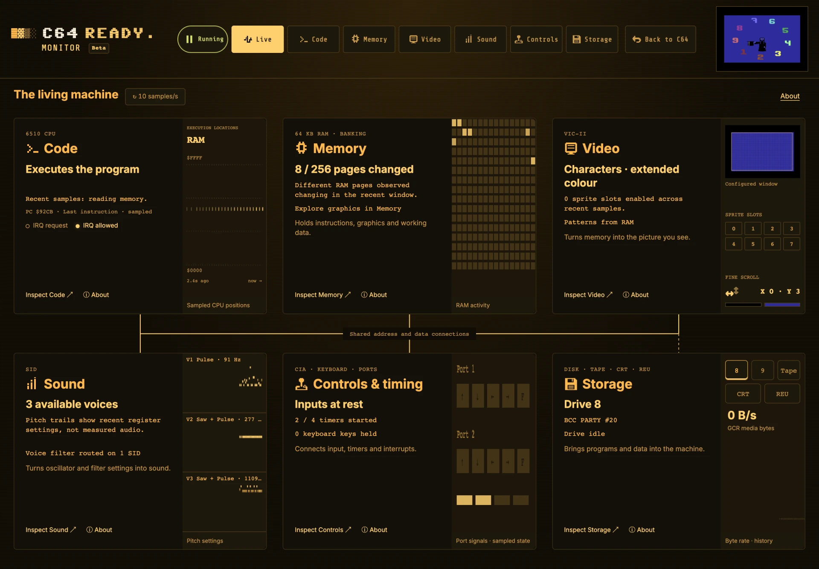Open Inspect Memory link

tap(322, 295)
